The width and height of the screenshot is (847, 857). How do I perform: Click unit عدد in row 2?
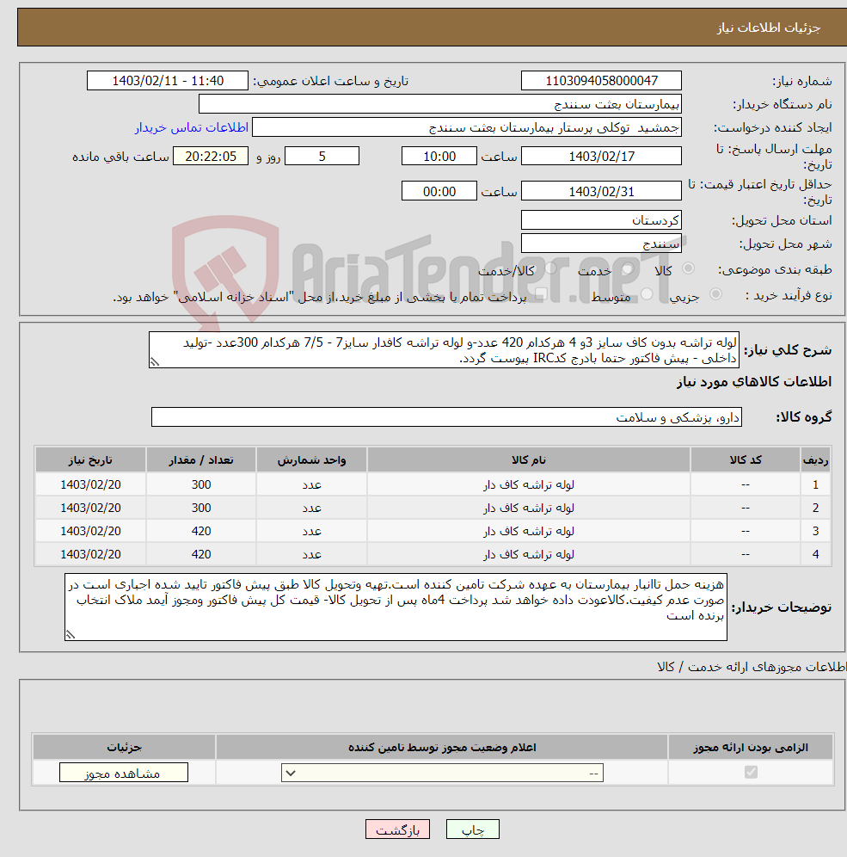click(x=311, y=508)
